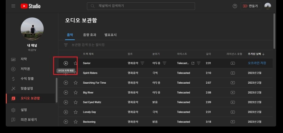Viewport: 283px width, 133px height.
Task: Filter by genre in the Savior row
Action: [142, 63]
